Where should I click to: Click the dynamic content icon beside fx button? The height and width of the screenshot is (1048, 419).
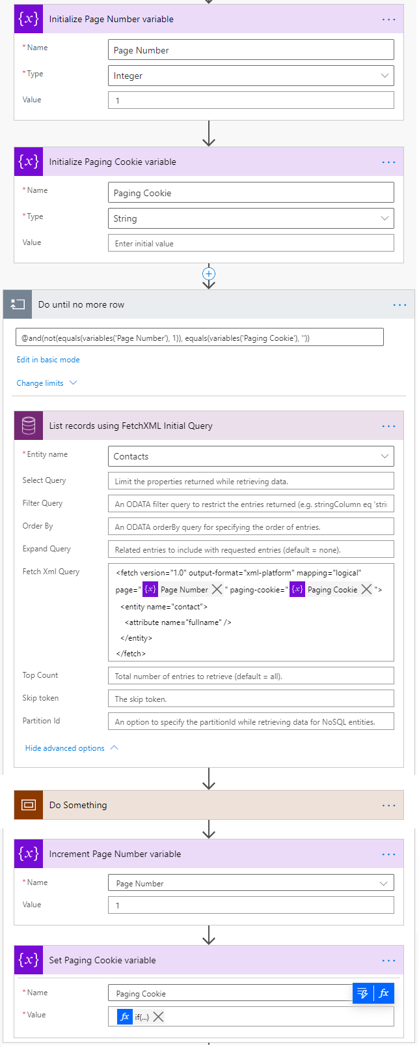point(363,993)
